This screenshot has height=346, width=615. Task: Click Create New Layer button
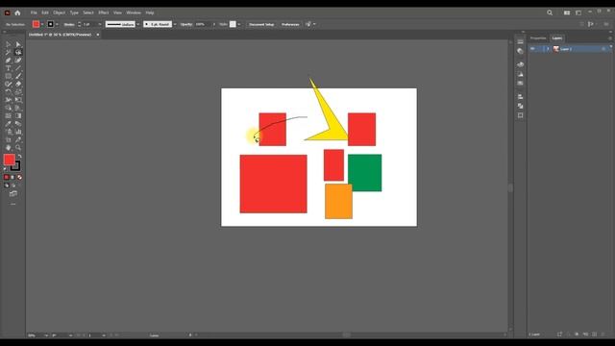tap(594, 334)
